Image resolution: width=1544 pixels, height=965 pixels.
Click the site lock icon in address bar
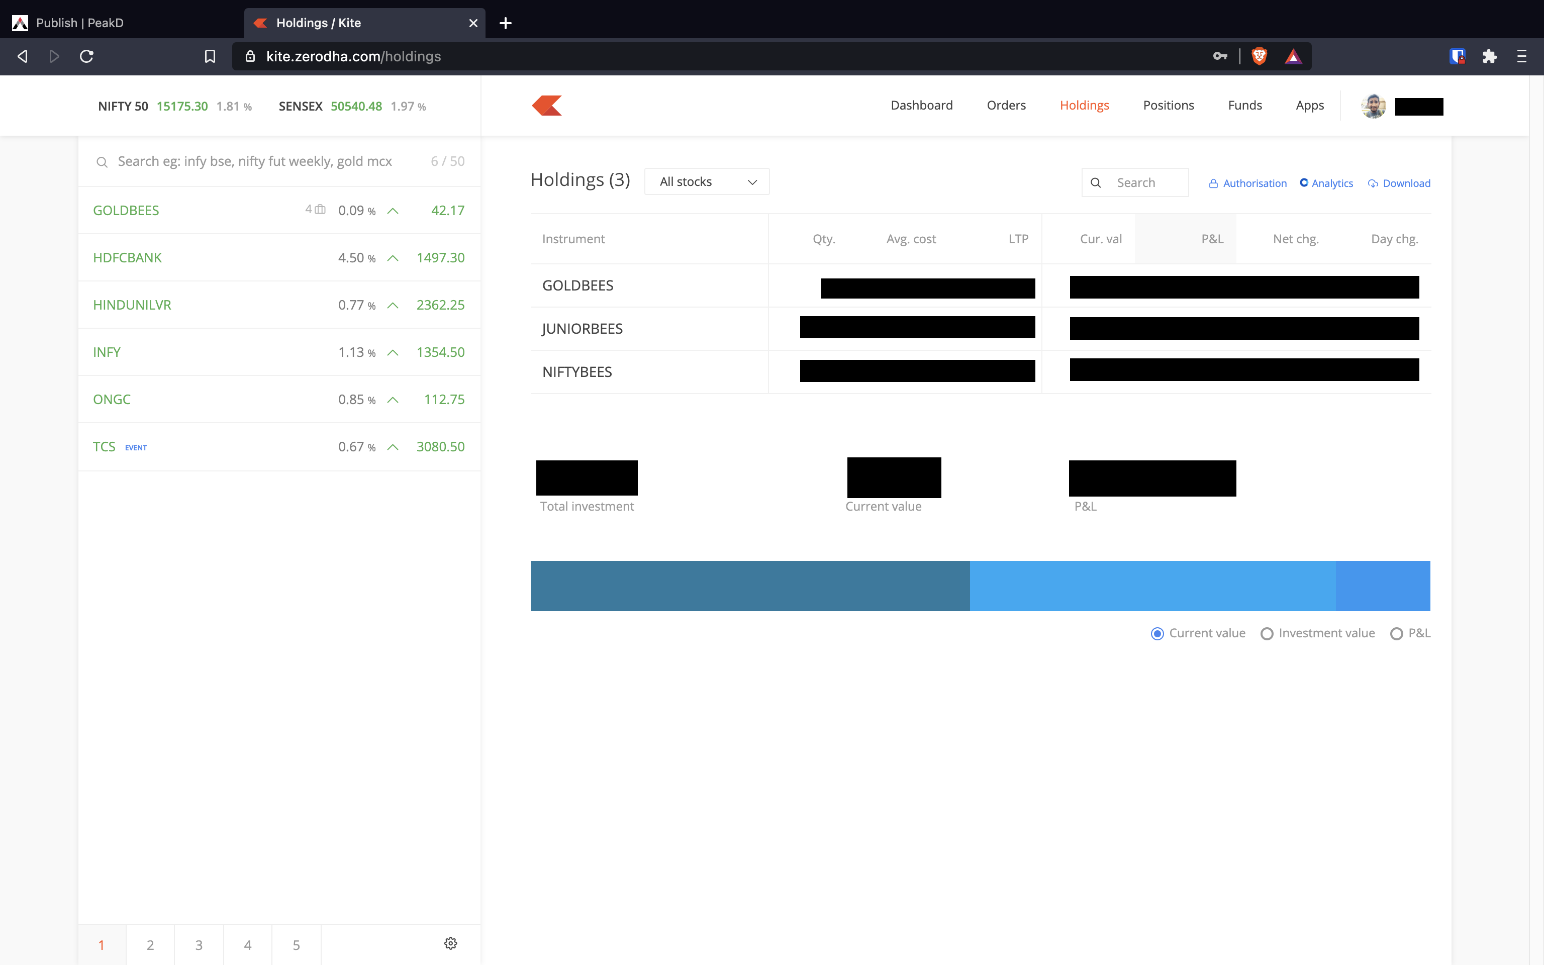[x=251, y=56]
